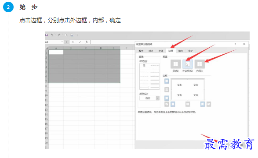The width and height of the screenshot is (258, 158).
Task: Click the border preview box with 文本
Action: (x=188, y=90)
